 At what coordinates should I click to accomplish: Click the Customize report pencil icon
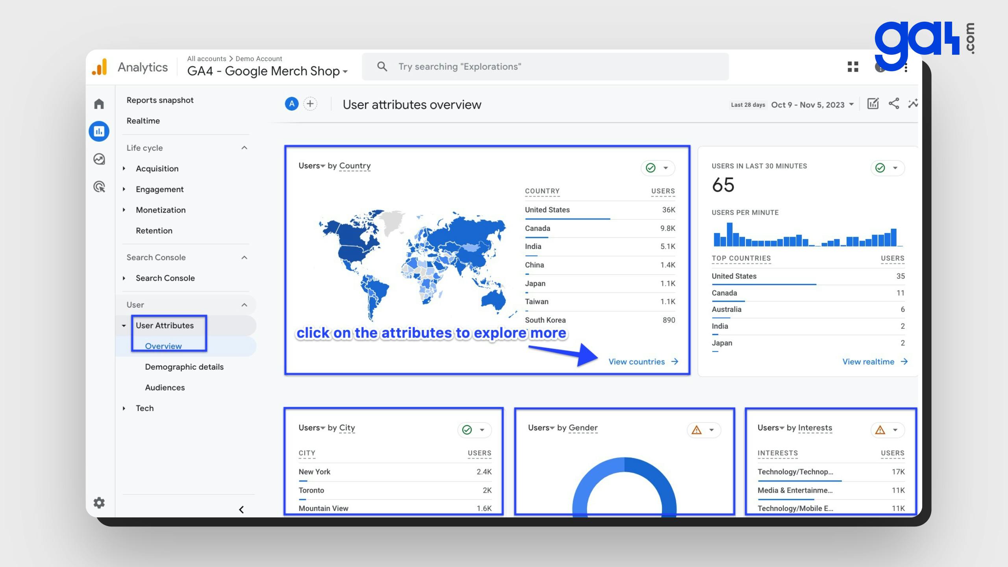(x=873, y=104)
